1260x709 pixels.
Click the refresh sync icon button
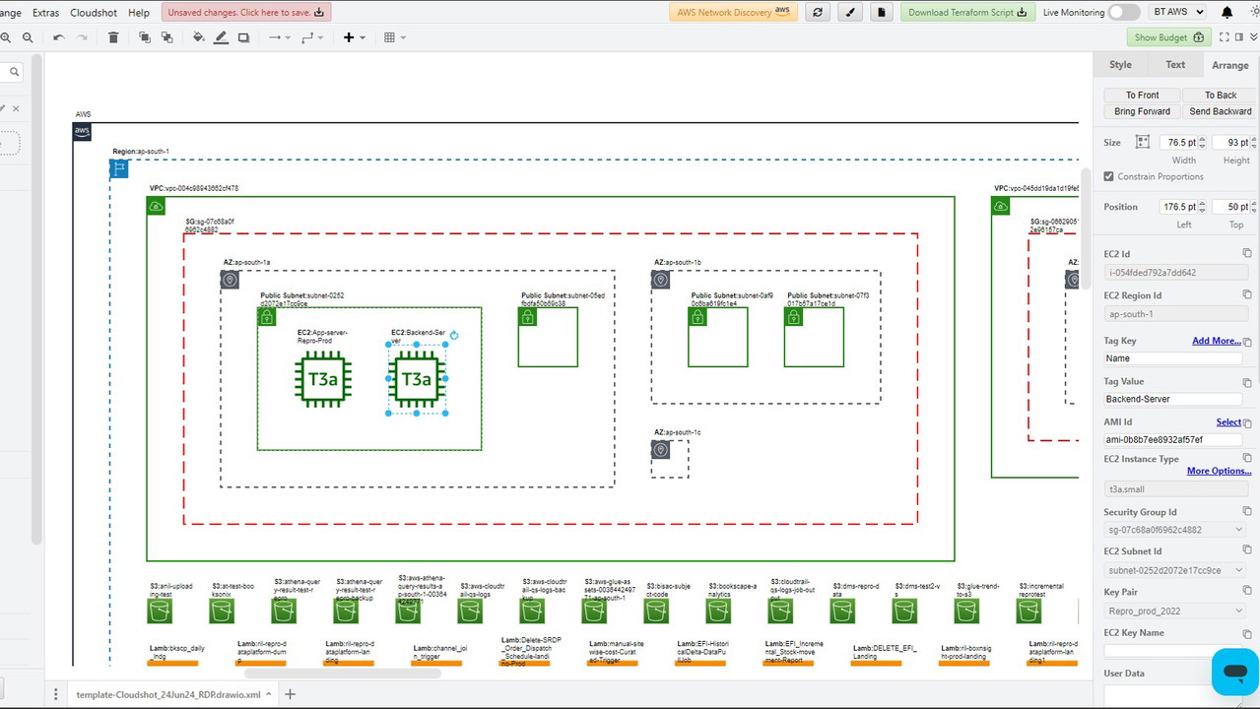[x=817, y=13]
